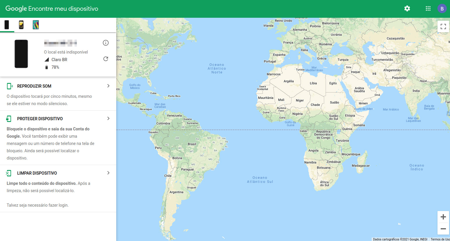Viewport: 450px width, 241px height.
Task: Open the settings gear icon
Action: tap(407, 8)
